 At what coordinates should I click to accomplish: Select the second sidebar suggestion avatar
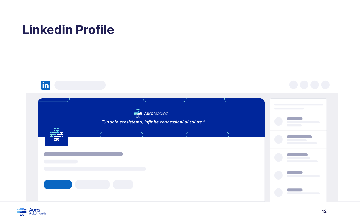pos(279,139)
